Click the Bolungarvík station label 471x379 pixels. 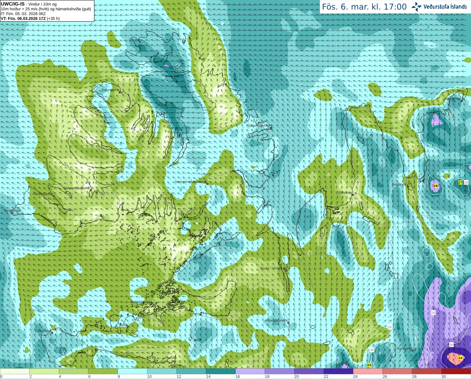click(110, 90)
